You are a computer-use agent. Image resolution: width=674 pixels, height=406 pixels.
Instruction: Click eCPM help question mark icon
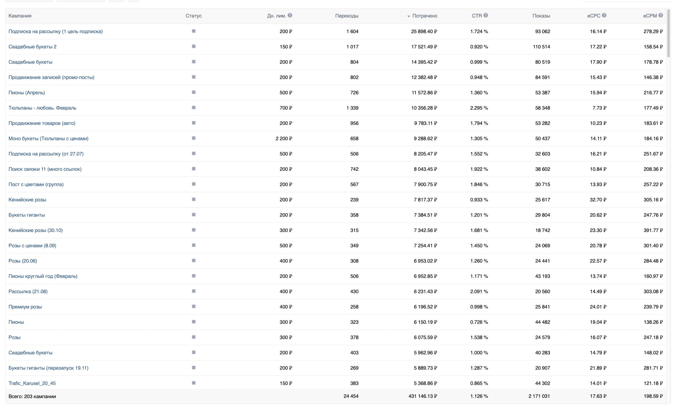661,15
